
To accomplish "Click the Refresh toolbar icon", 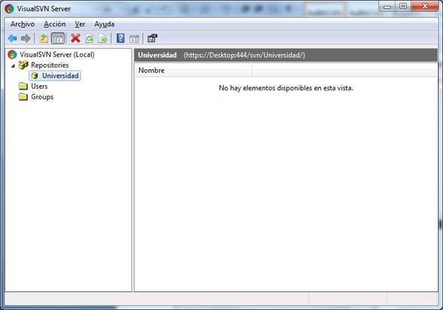I will (90, 38).
